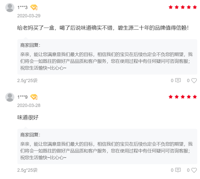The image size is (200, 179).
Task: Click the date 2020-03-29
Action: (29, 16)
